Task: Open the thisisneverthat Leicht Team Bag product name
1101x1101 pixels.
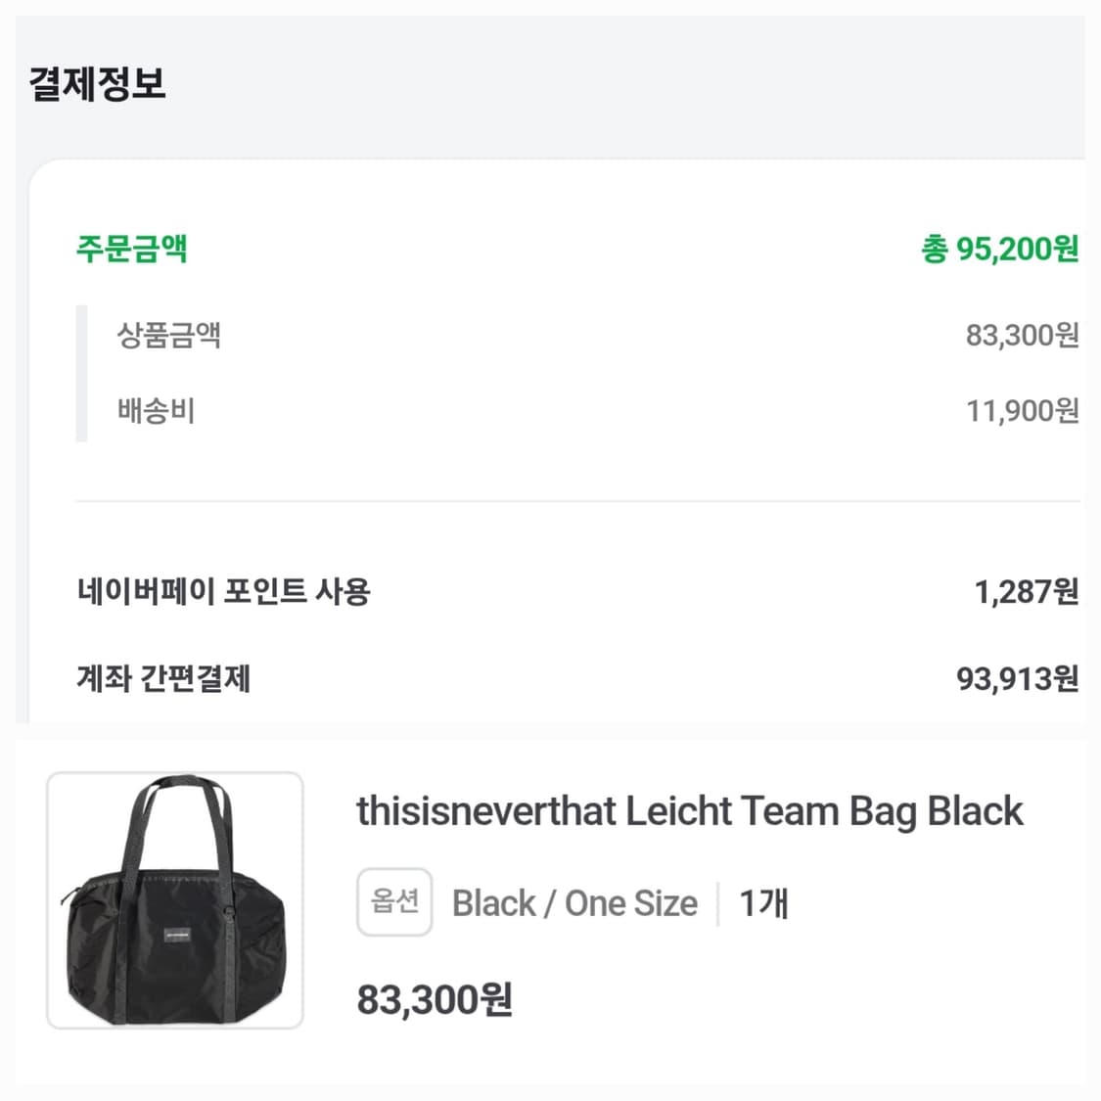Action: coord(689,811)
